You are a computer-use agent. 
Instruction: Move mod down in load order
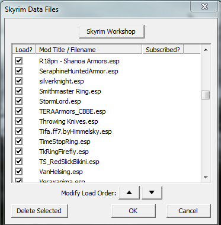(152, 192)
